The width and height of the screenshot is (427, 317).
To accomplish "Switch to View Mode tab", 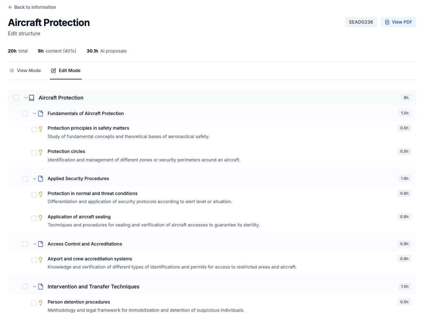I will [25, 71].
